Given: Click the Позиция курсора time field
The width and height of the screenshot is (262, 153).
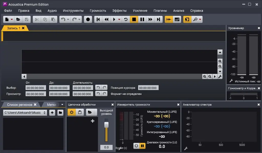Looking at the screenshot, I should 148,88.
